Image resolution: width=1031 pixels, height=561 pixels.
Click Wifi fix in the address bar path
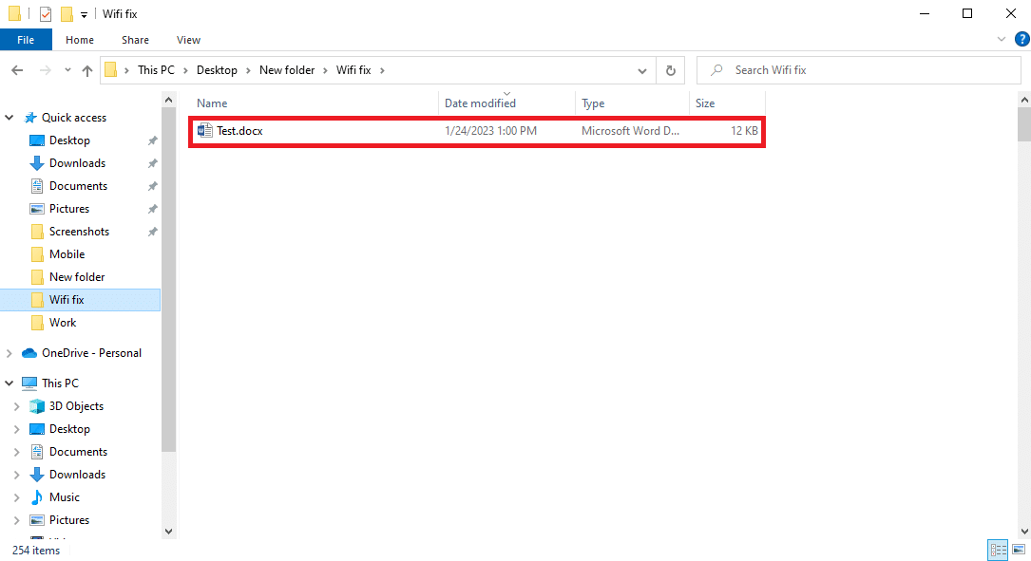[x=353, y=70]
